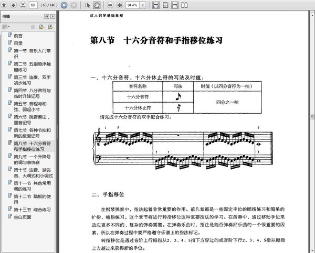Viewport: 315px width, 253px height.
Task: Open 第十三节 综合练习 bookmark
Action: [32, 210]
